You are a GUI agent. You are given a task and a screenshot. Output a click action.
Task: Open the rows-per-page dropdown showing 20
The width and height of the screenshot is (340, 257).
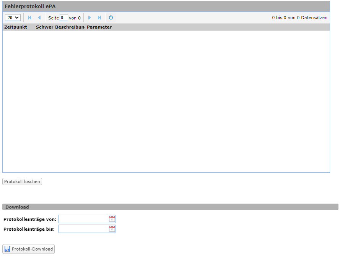(13, 18)
